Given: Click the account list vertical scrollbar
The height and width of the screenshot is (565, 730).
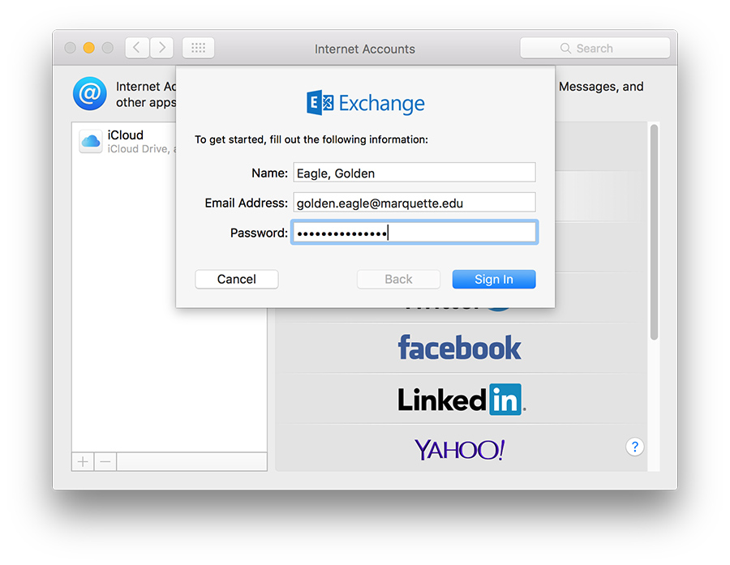Looking at the screenshot, I should tap(654, 235).
